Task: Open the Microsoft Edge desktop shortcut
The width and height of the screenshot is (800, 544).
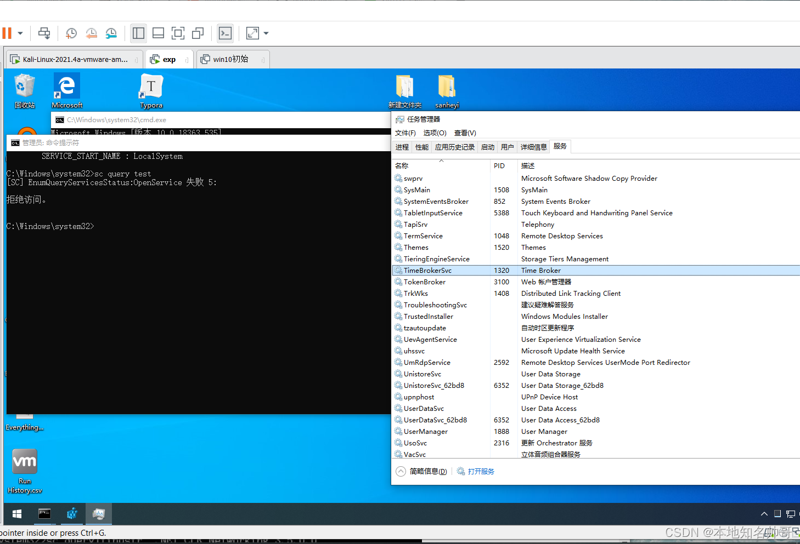Action: point(67,91)
